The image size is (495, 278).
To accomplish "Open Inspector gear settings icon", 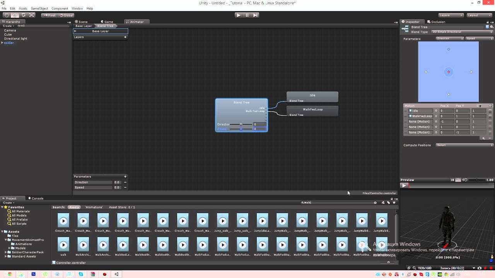I will point(492,27).
